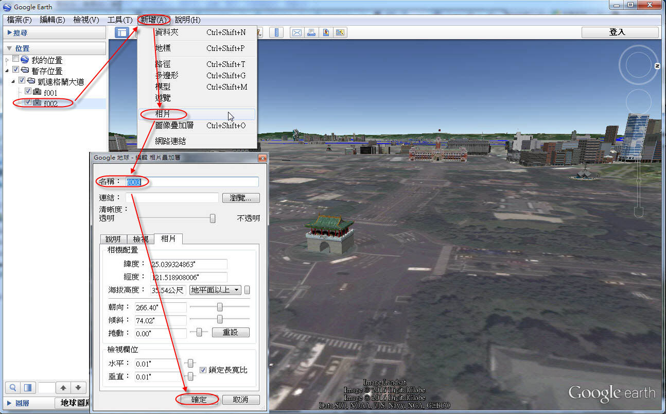Choose 資料夾 from the 新增 menu
The height and width of the screenshot is (414, 666).
(197, 32)
